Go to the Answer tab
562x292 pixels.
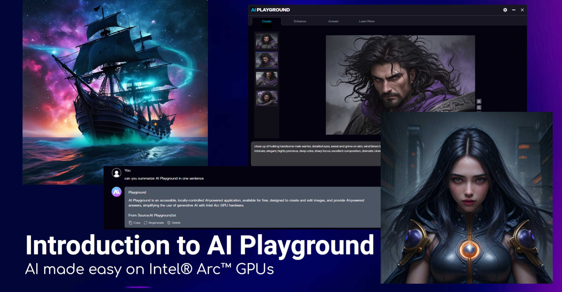tap(333, 21)
